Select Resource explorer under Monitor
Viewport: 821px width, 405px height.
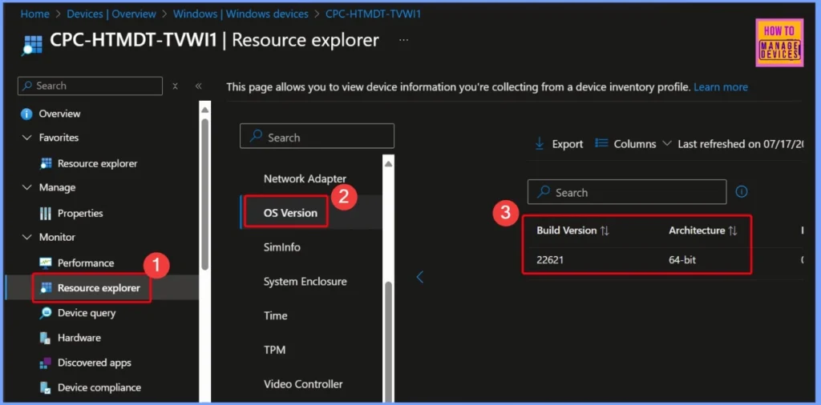[99, 288]
